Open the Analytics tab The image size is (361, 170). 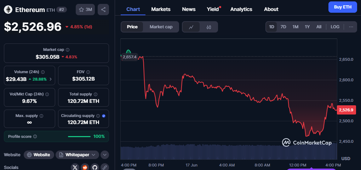click(x=241, y=9)
